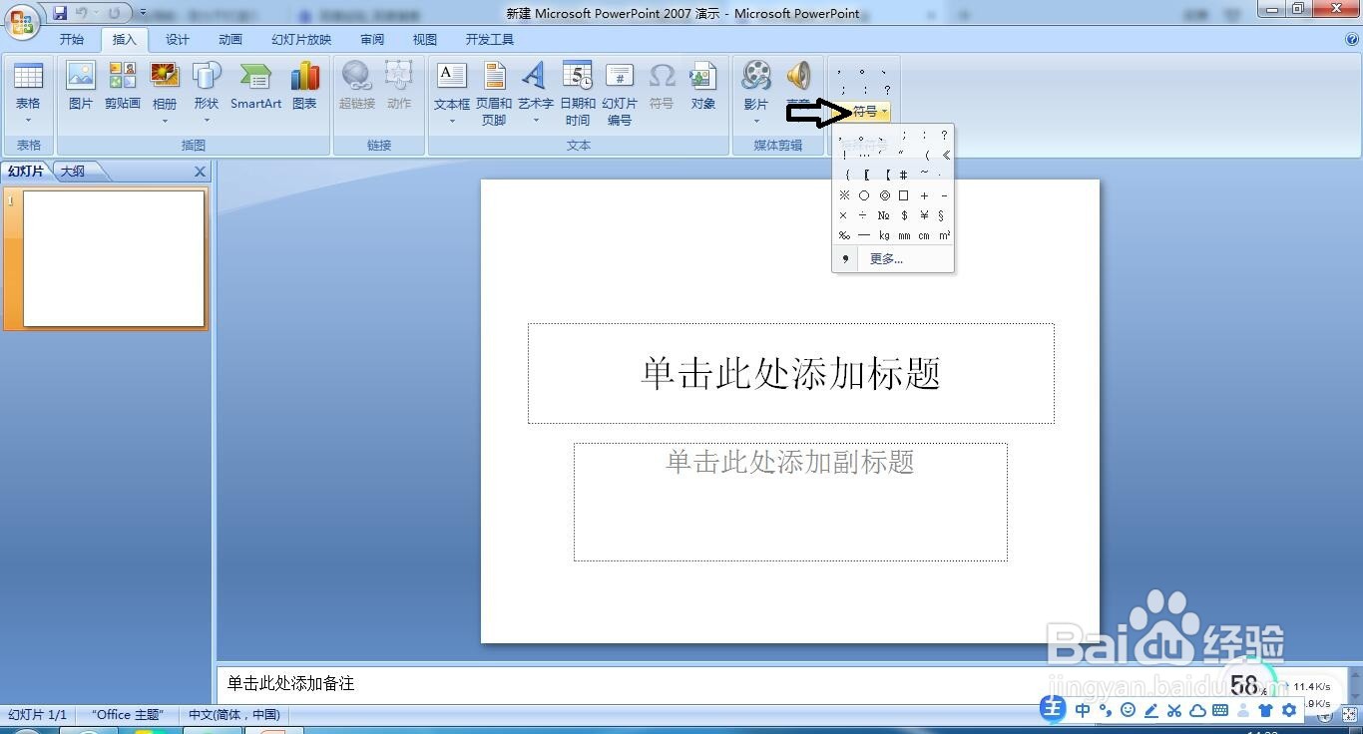
Task: Insert an object (对象)
Action: click(703, 86)
